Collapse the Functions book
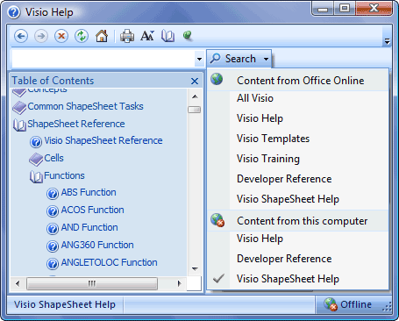 click(x=64, y=175)
